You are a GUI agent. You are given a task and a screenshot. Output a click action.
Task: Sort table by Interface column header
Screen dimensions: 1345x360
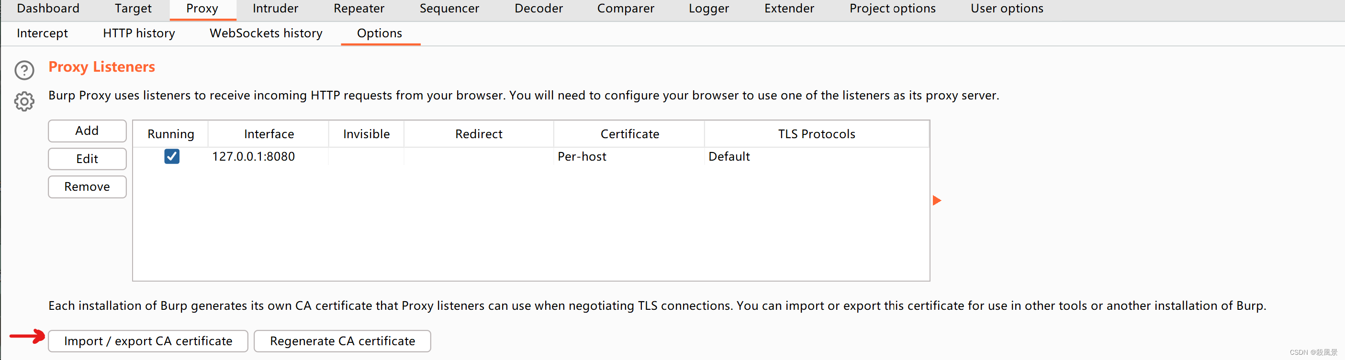pyautogui.click(x=269, y=134)
